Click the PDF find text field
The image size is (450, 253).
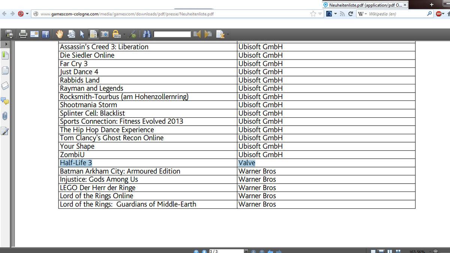point(172,34)
